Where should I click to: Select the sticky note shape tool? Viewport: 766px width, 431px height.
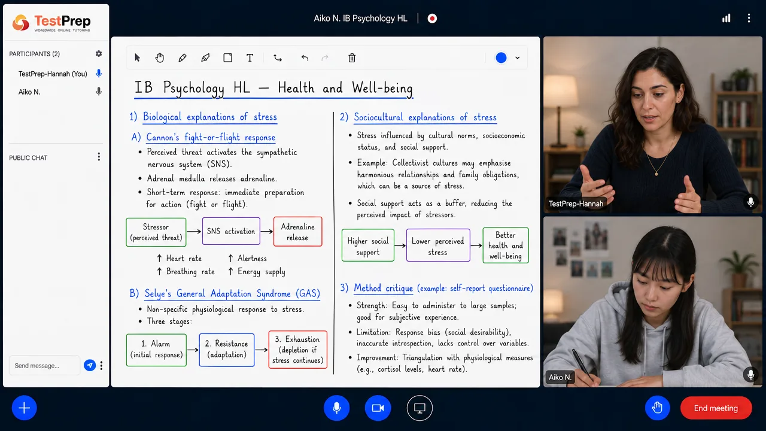228,58
